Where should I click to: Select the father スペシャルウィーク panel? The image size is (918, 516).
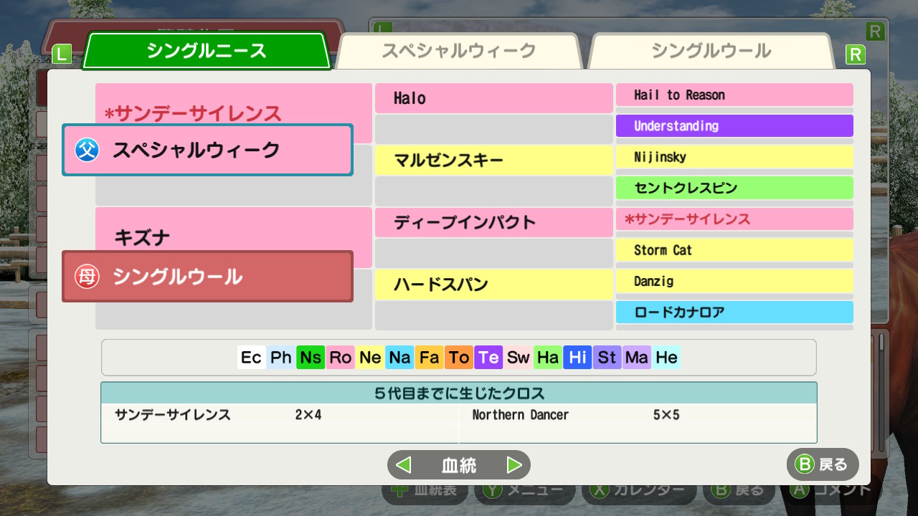207,150
